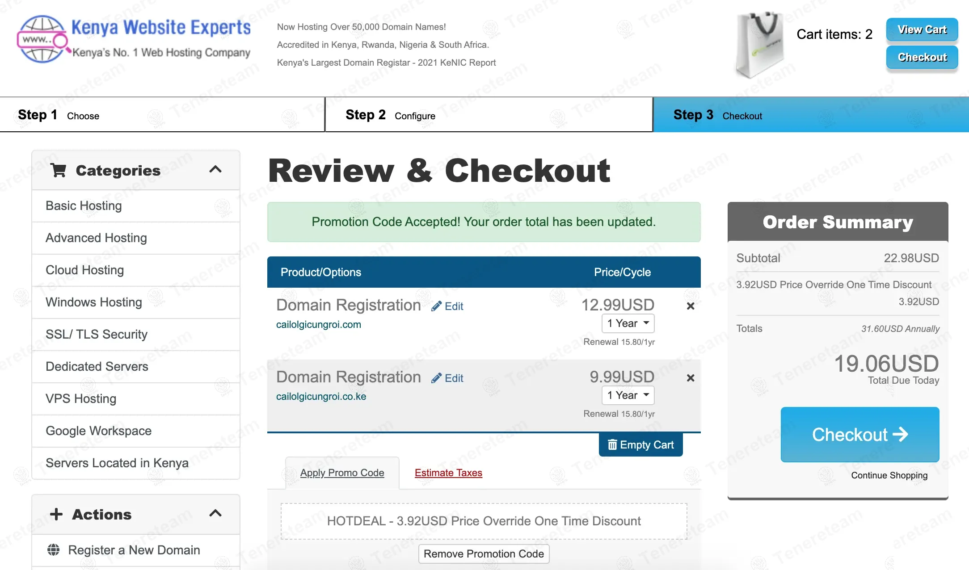Click the Order Summary heading

point(838,222)
